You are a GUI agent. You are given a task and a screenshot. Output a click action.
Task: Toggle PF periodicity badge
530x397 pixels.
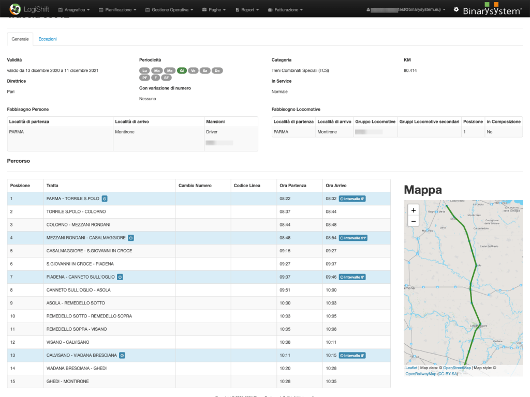pyautogui.click(x=144, y=78)
